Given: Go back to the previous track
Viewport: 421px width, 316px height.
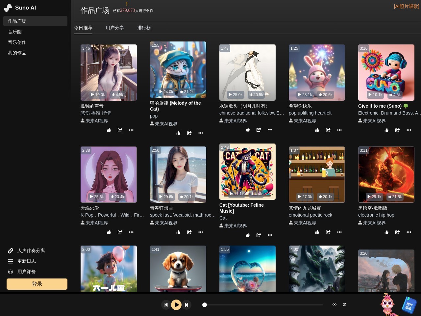Looking at the screenshot, I should [x=166, y=305].
